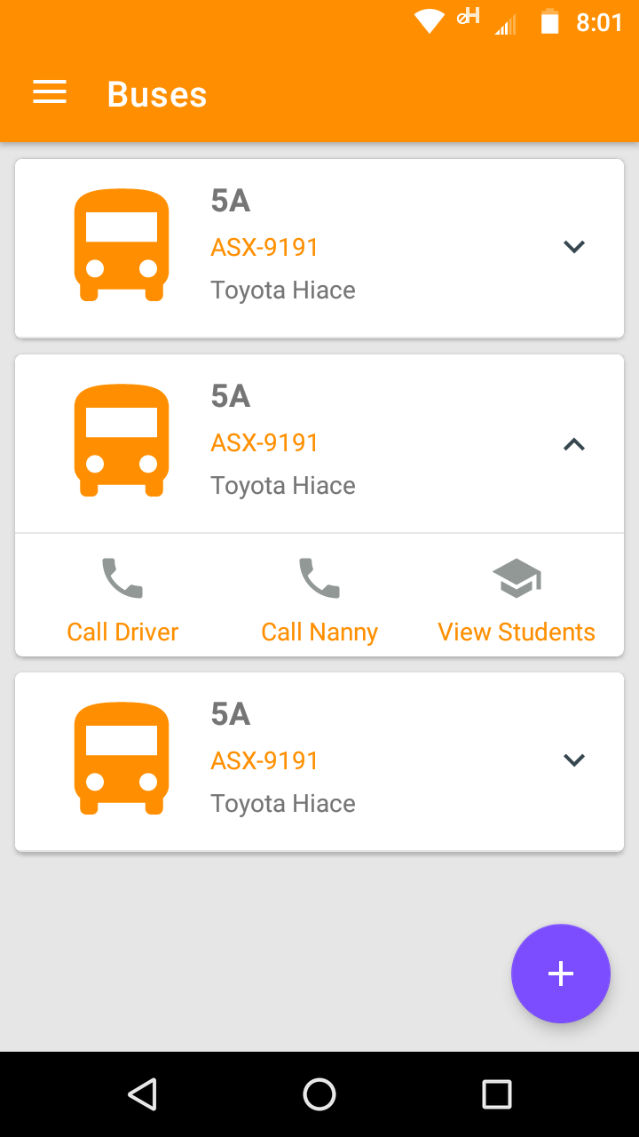Tap the bus icon on the expanded card
The image size is (639, 1137).
pos(122,441)
